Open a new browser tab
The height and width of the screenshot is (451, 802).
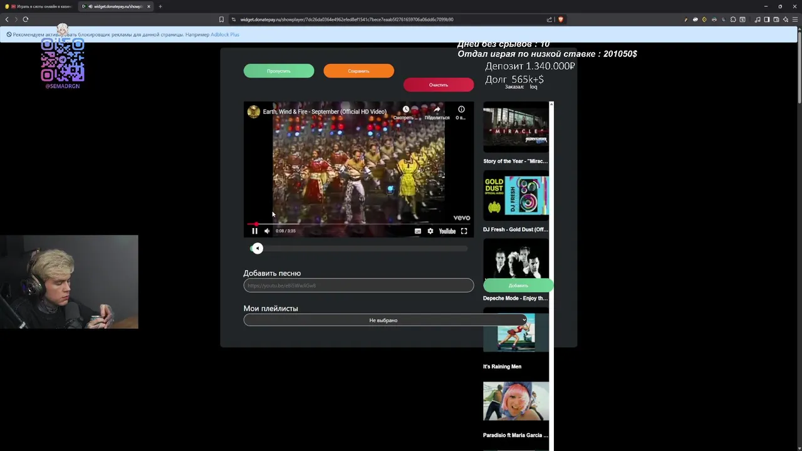[160, 6]
